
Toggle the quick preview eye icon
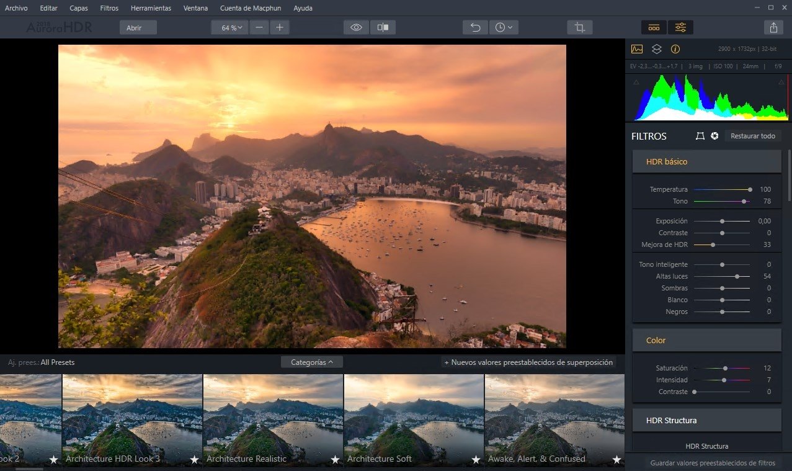[356, 27]
